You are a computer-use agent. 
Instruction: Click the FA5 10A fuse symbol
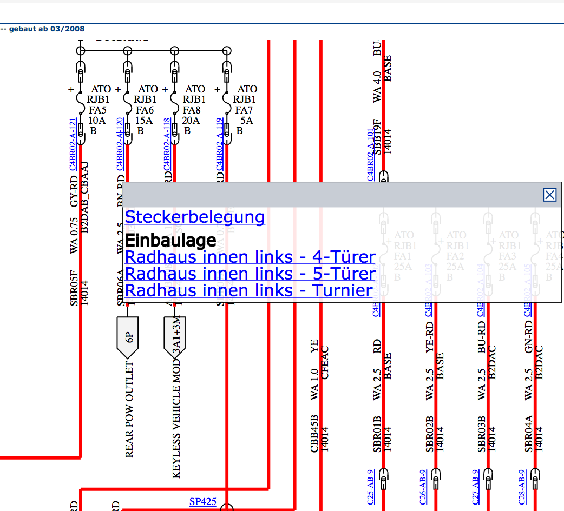(81, 100)
